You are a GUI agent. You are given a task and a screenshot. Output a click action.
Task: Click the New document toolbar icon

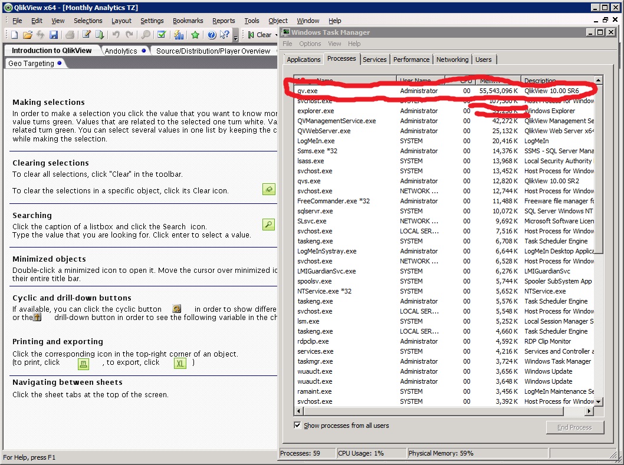coord(14,35)
